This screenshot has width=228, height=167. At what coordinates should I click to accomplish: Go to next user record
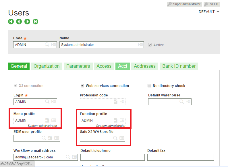(x=27, y=22)
